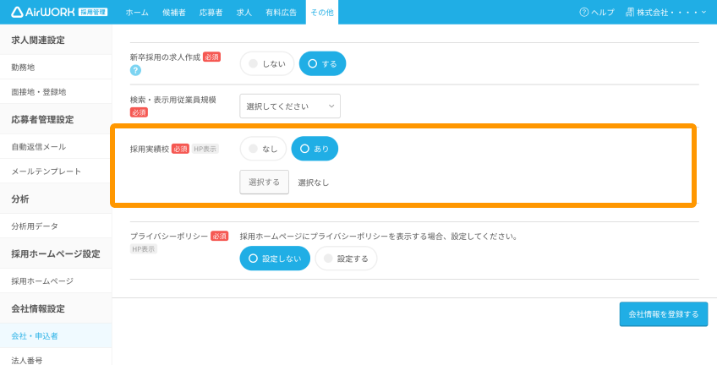The width and height of the screenshot is (717, 365).
Task: Select the 有料広告 tab
Action: 282,13
